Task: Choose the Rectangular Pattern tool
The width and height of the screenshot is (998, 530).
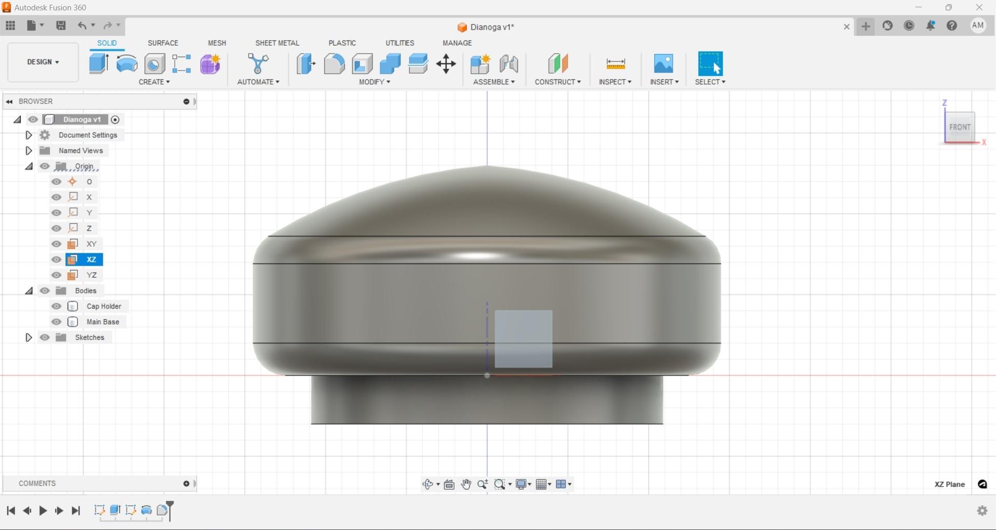Action: (182, 64)
